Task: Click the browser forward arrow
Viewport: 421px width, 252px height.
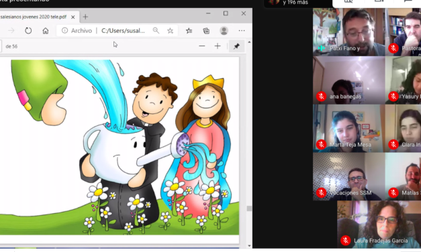Action: click(x=11, y=31)
